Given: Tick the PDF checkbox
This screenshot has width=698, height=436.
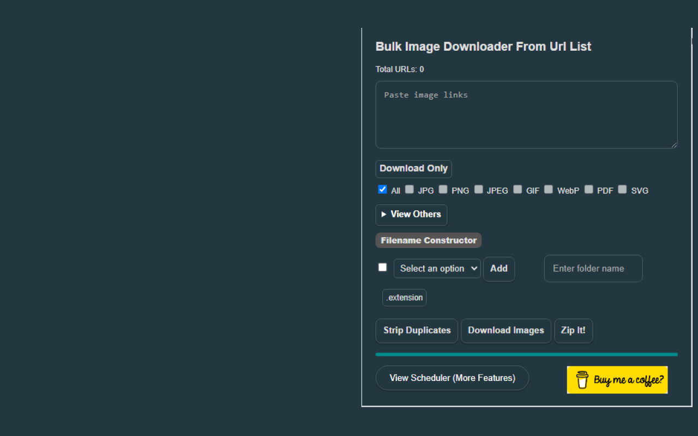Looking at the screenshot, I should 588,190.
